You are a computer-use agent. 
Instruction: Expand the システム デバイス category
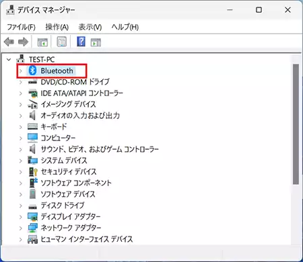(21, 161)
